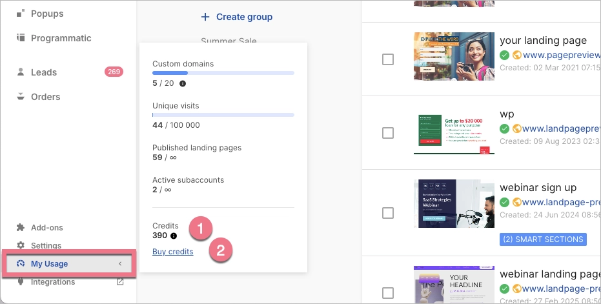
Task: Select the Summer Sale group
Action: (x=229, y=40)
